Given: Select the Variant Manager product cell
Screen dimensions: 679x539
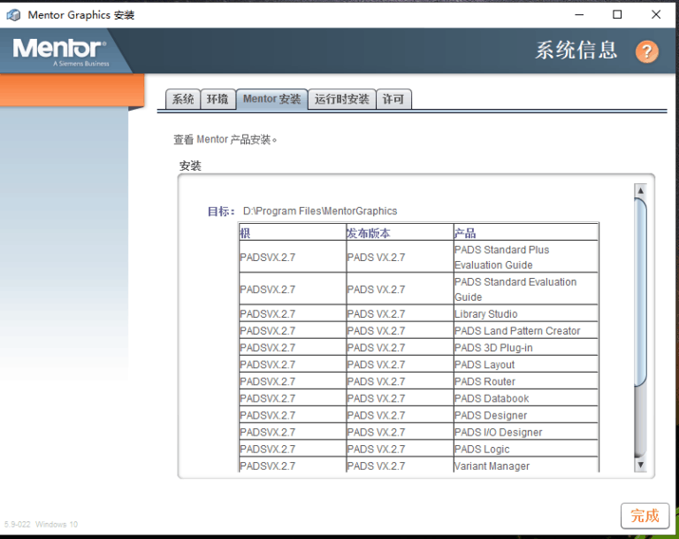Looking at the screenshot, I should 526,466.
